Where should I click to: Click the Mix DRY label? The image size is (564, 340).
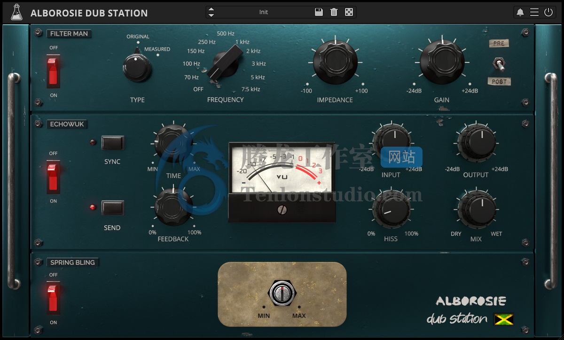[x=456, y=234]
